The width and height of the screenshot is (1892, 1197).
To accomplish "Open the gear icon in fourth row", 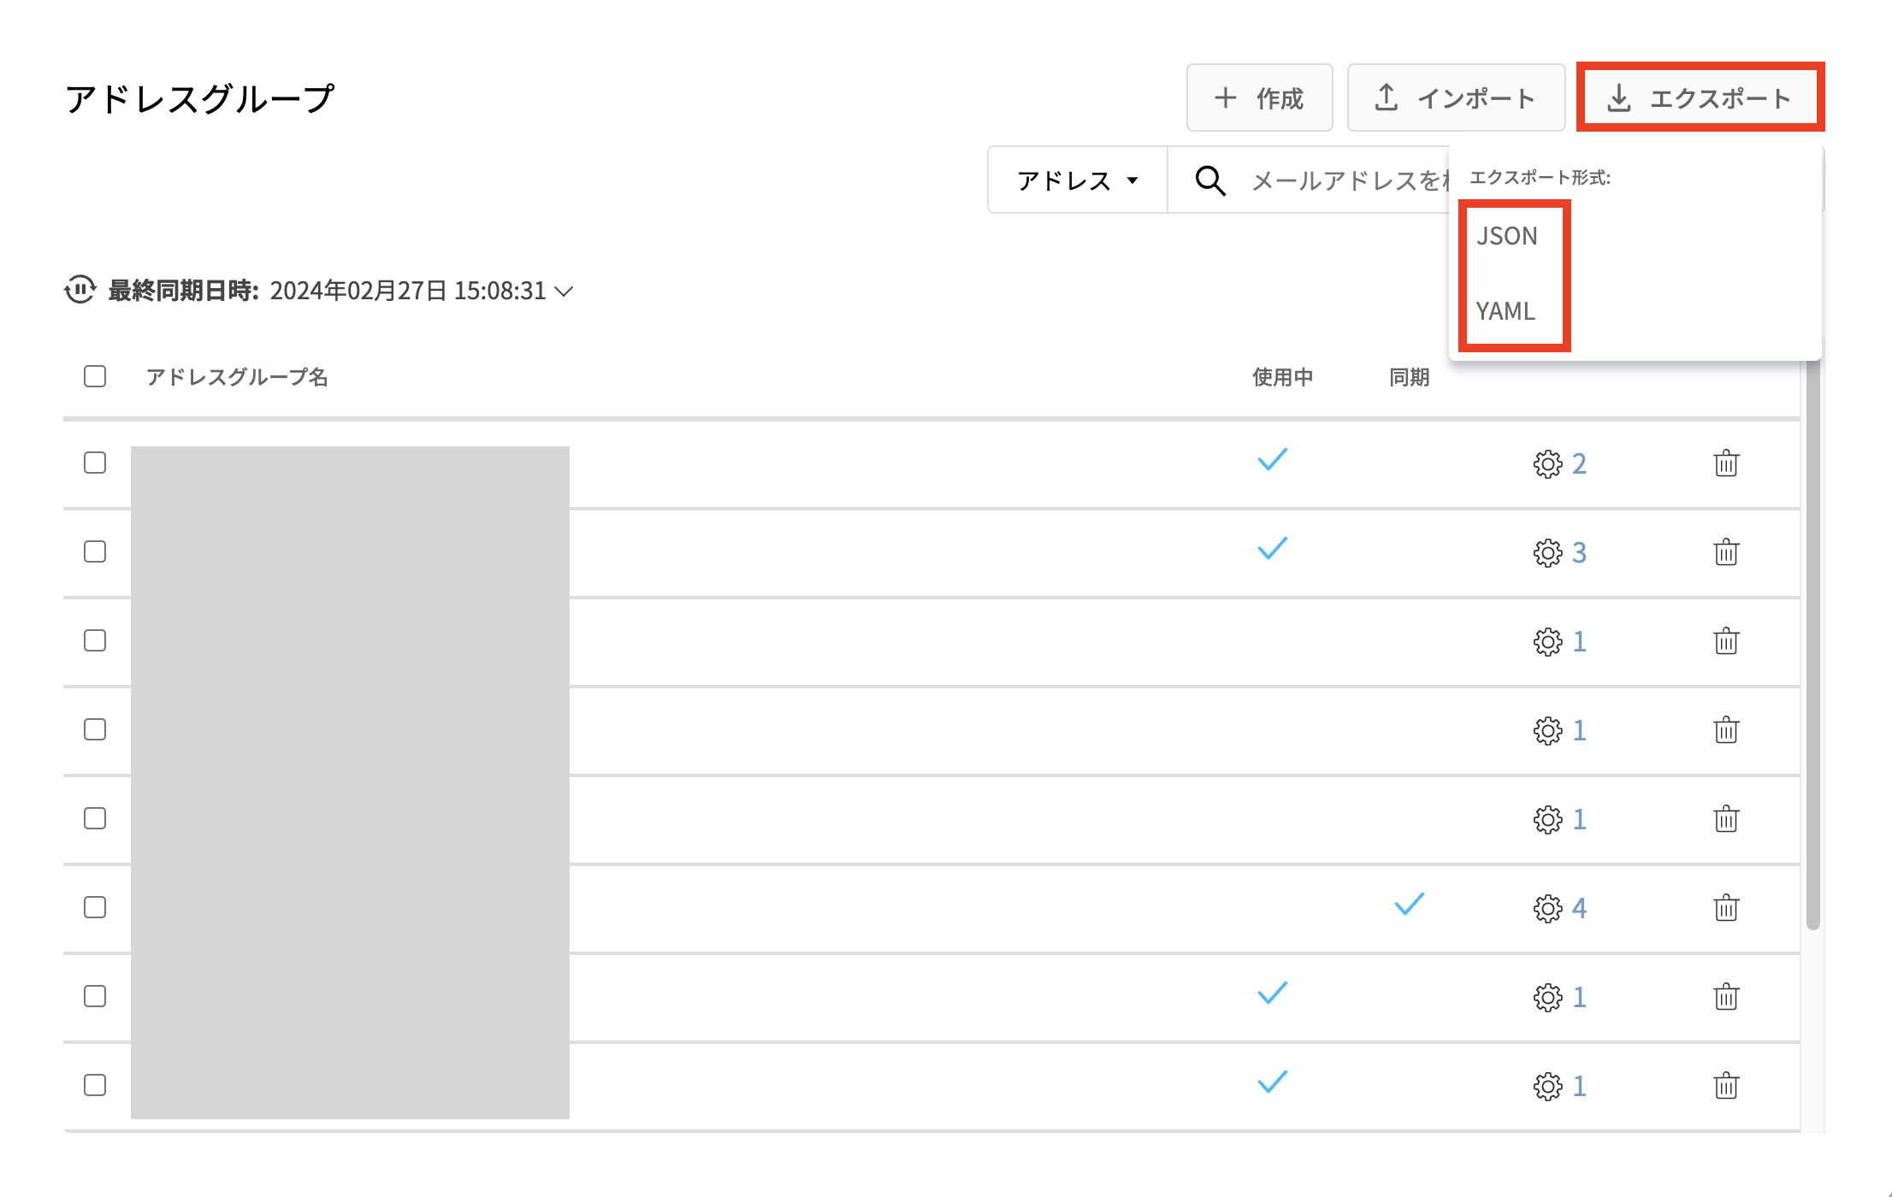I will [x=1547, y=730].
